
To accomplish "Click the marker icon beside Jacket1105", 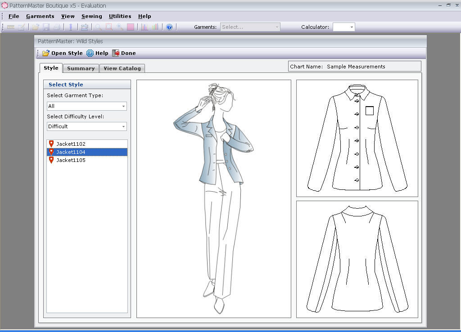I will [51, 160].
